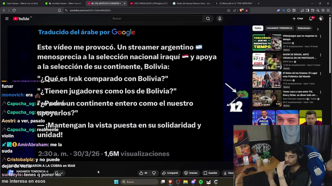Click the Compartir share button

[170, 173]
